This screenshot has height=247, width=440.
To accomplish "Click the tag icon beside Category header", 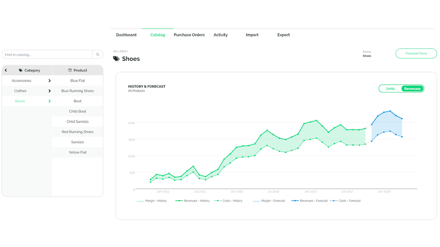I will [21, 70].
